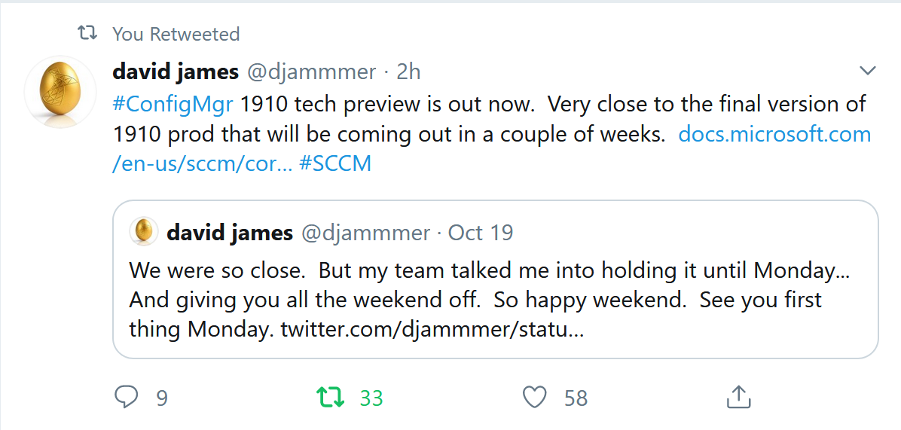Like the tweet with heart icon

click(534, 397)
